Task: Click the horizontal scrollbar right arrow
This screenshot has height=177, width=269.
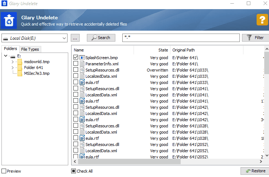Action: (261, 162)
